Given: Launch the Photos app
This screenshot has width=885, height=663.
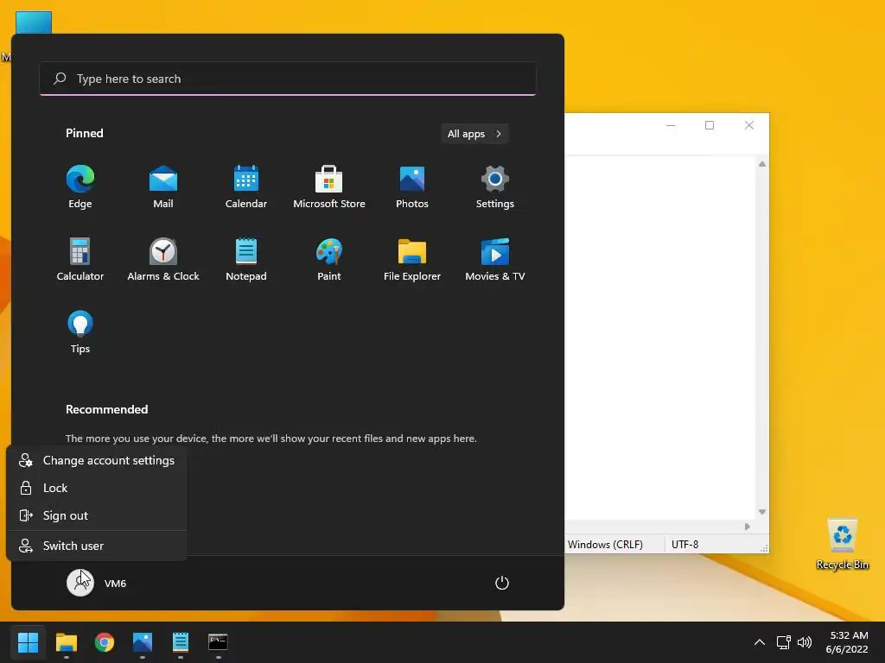Looking at the screenshot, I should pos(412,187).
